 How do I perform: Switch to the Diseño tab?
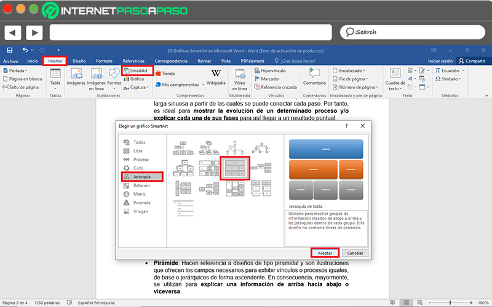[79, 61]
